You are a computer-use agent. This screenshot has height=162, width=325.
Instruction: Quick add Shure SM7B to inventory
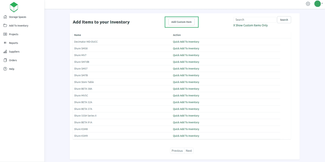tap(186, 75)
